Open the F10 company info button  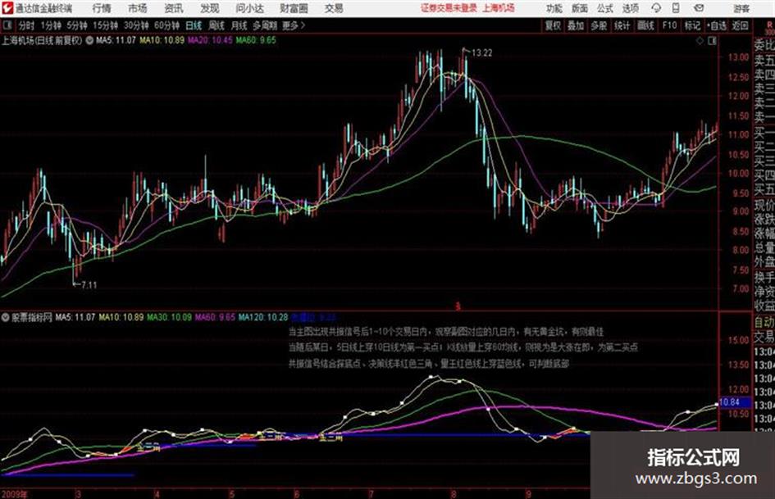tap(670, 25)
